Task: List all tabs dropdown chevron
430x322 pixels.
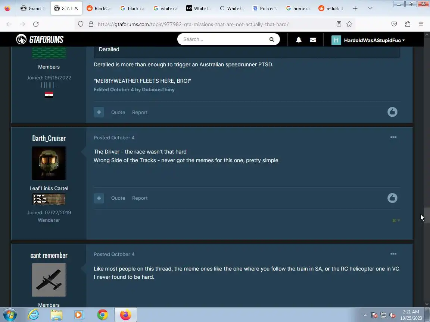Action: (x=370, y=9)
